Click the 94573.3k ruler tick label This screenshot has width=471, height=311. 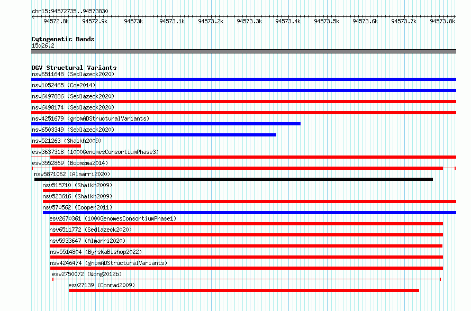tap(249, 21)
